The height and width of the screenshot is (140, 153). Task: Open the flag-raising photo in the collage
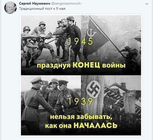pos(111,45)
